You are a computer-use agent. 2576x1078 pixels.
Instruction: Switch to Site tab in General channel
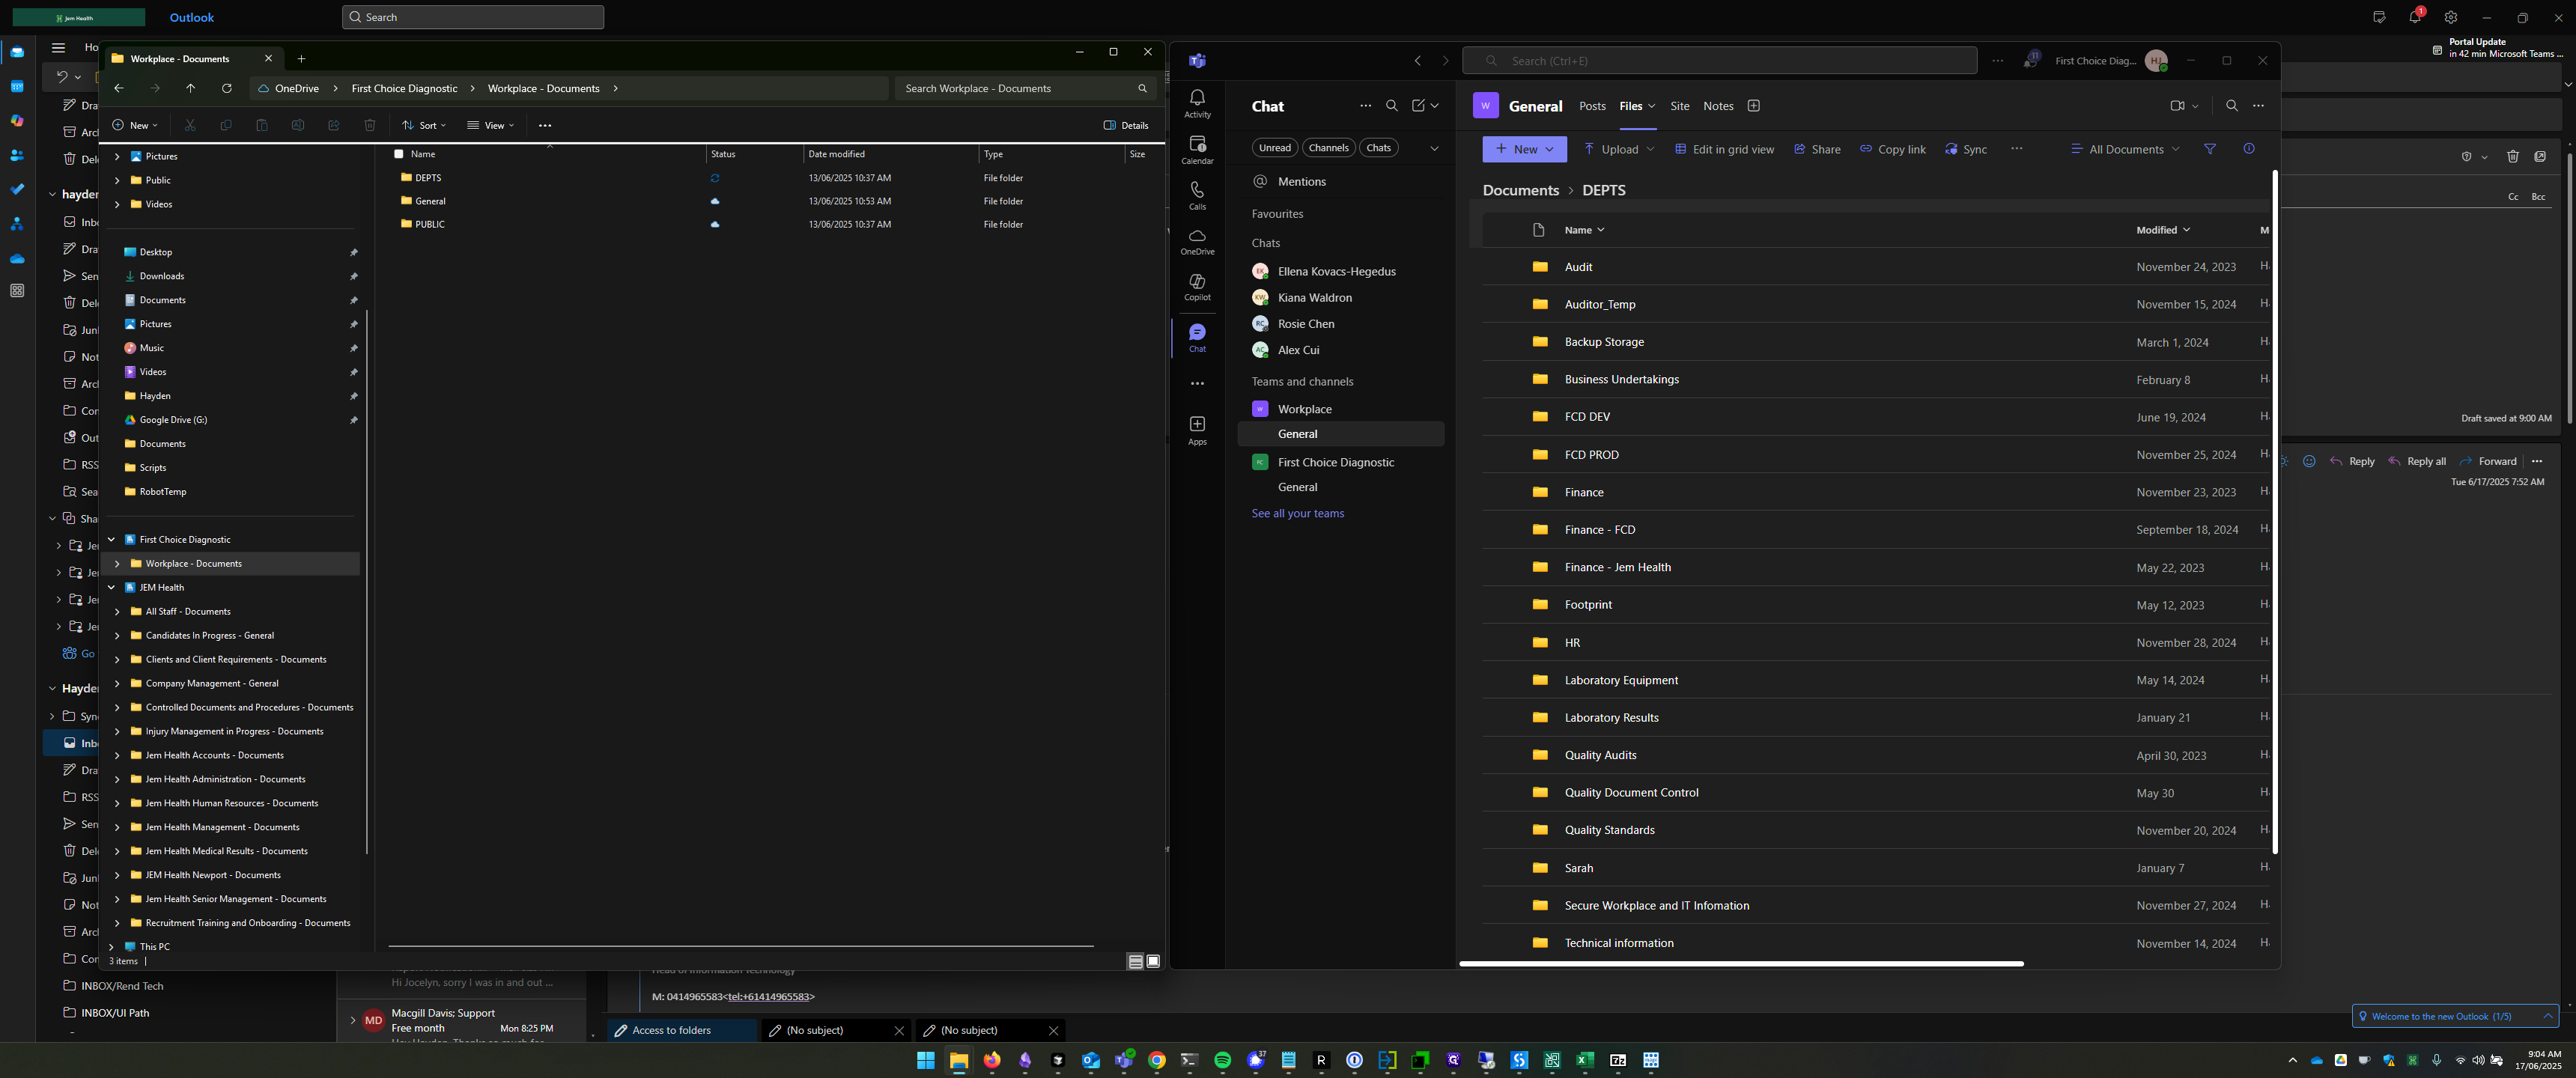click(x=1680, y=106)
